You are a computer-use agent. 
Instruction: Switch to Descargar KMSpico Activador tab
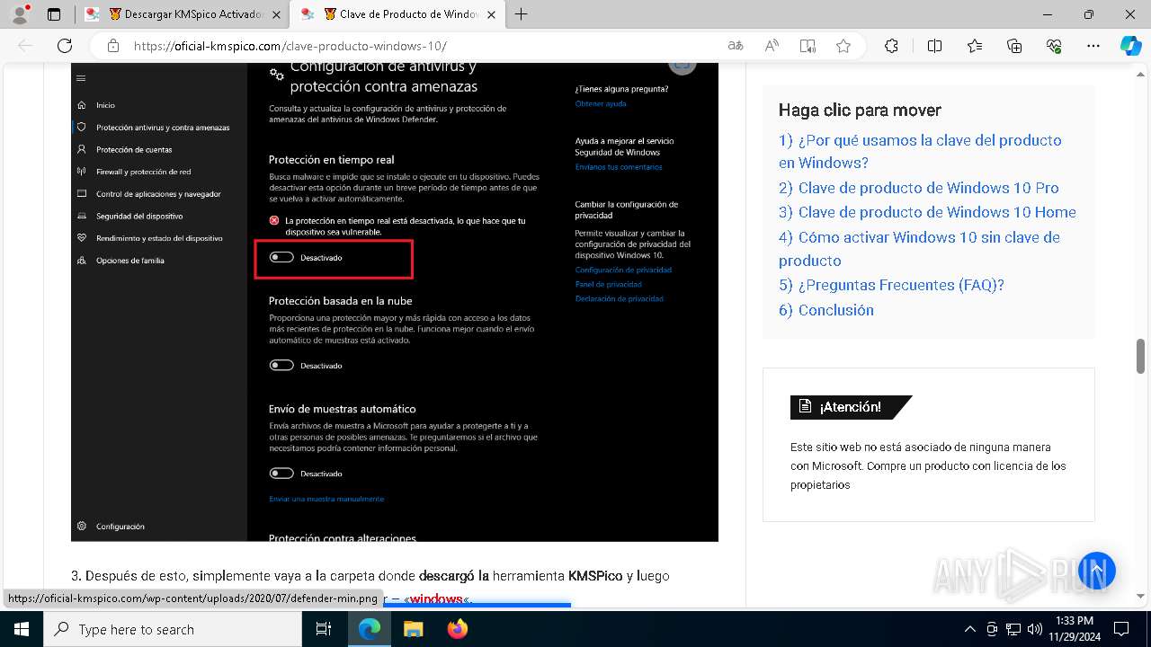(185, 14)
